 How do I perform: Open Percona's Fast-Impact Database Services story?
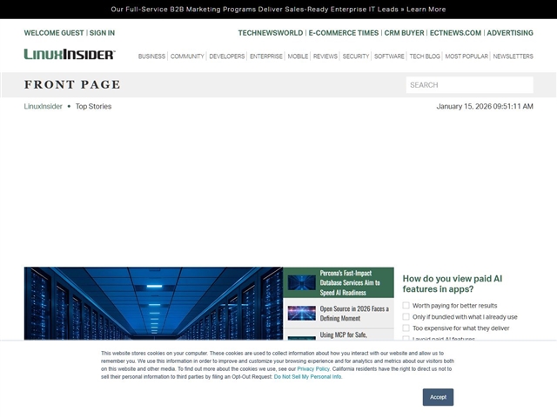[x=350, y=283]
